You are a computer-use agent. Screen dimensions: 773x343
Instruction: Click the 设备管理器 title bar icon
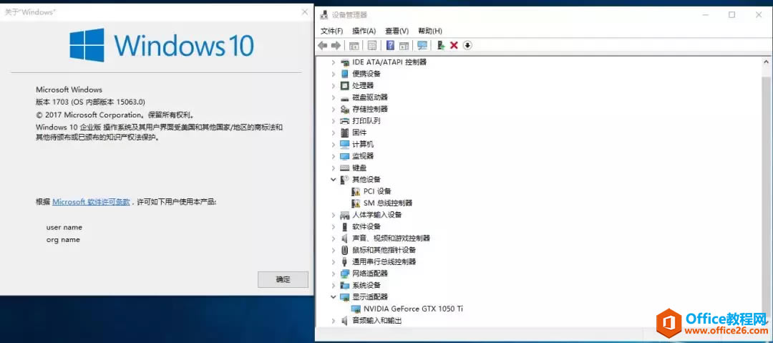tap(325, 15)
